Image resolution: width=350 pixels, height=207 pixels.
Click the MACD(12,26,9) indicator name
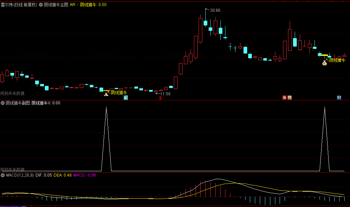20,175
